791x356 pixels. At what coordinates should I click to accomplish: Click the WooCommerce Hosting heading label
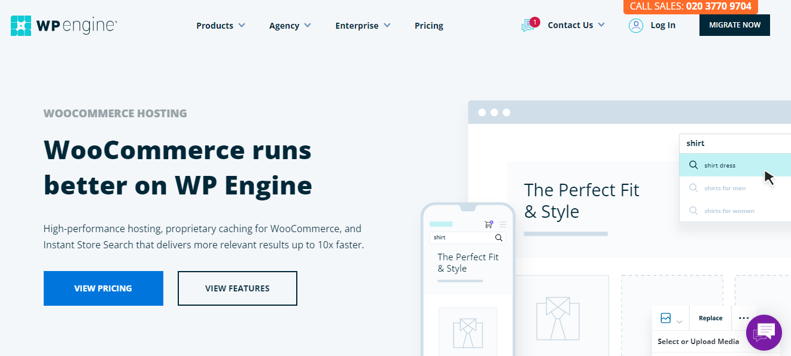115,114
